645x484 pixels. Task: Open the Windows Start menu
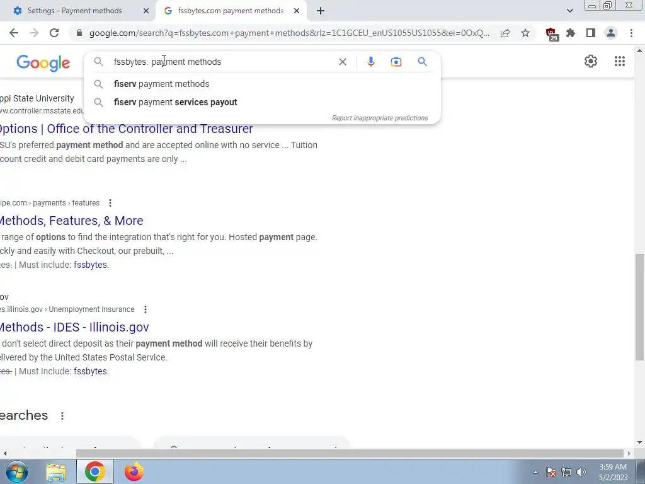coord(16,471)
